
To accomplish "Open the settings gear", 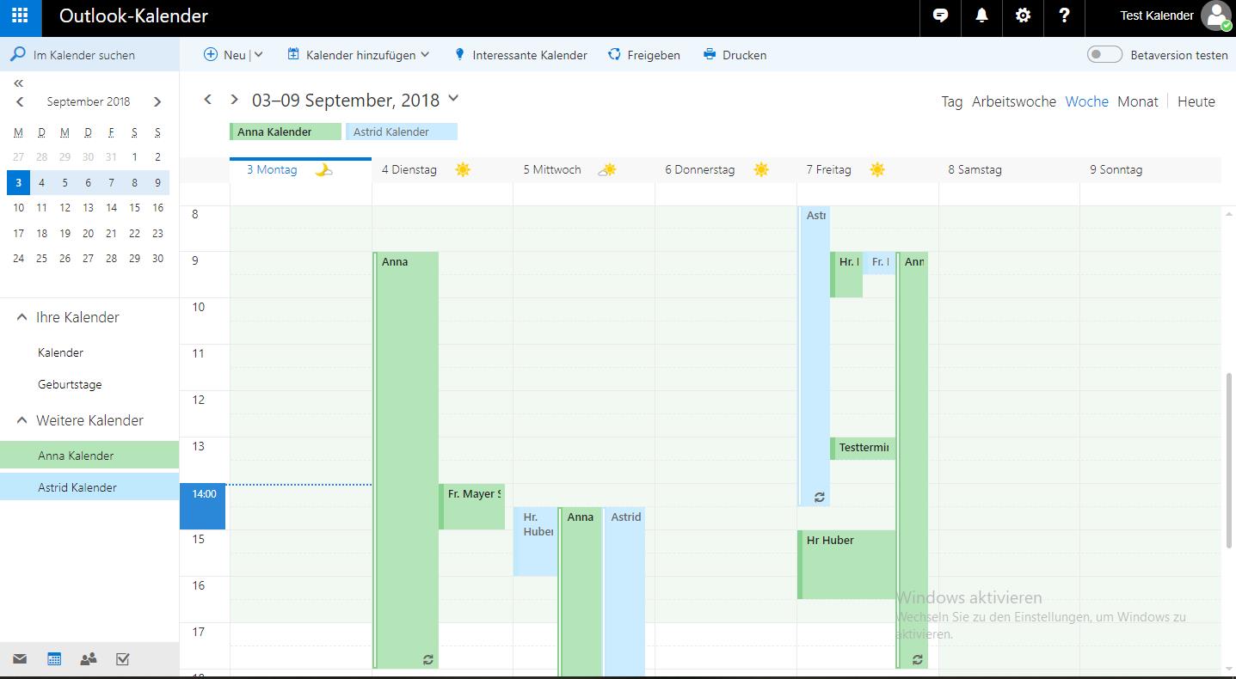I will tap(1023, 15).
